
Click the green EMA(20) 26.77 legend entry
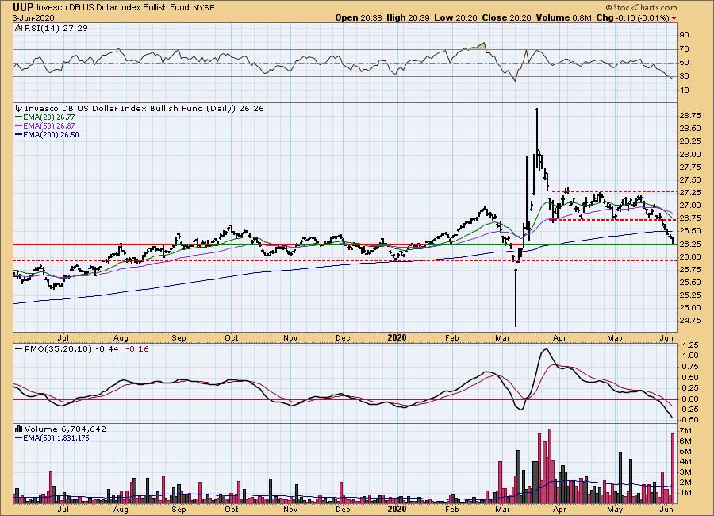(x=45, y=117)
